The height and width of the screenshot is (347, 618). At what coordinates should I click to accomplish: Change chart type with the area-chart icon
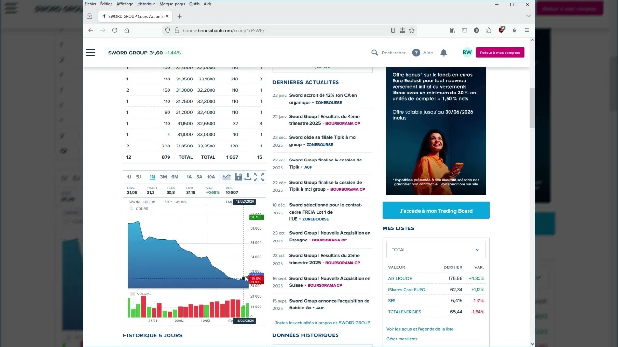[226, 177]
